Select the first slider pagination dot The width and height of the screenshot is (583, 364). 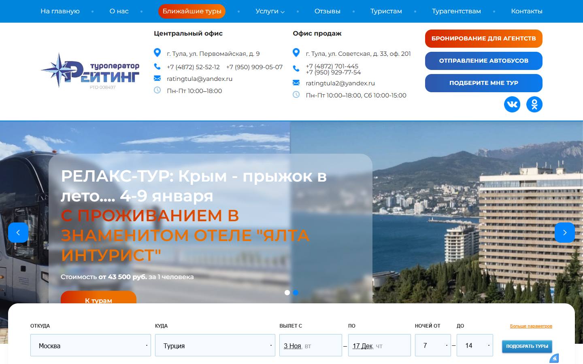pos(287,293)
